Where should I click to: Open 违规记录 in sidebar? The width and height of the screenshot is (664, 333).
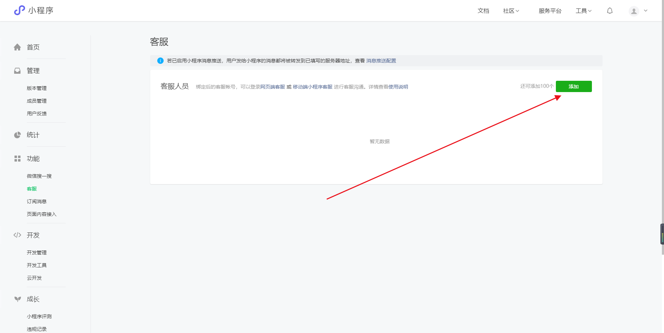click(x=37, y=329)
